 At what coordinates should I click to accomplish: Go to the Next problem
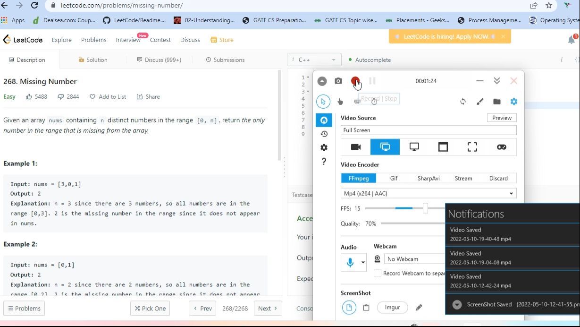(x=268, y=308)
